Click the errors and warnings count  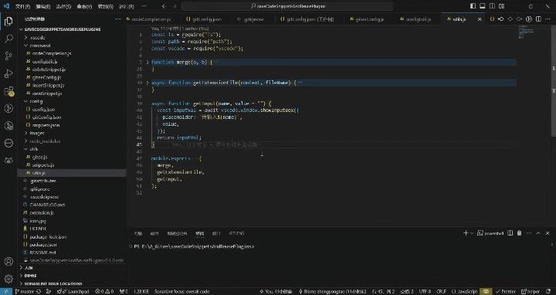(x=104, y=291)
